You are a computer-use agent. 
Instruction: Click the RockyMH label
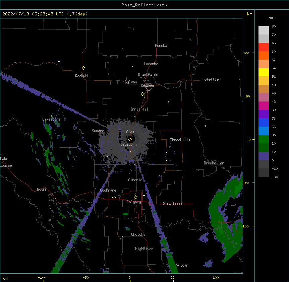pyautogui.click(x=82, y=76)
